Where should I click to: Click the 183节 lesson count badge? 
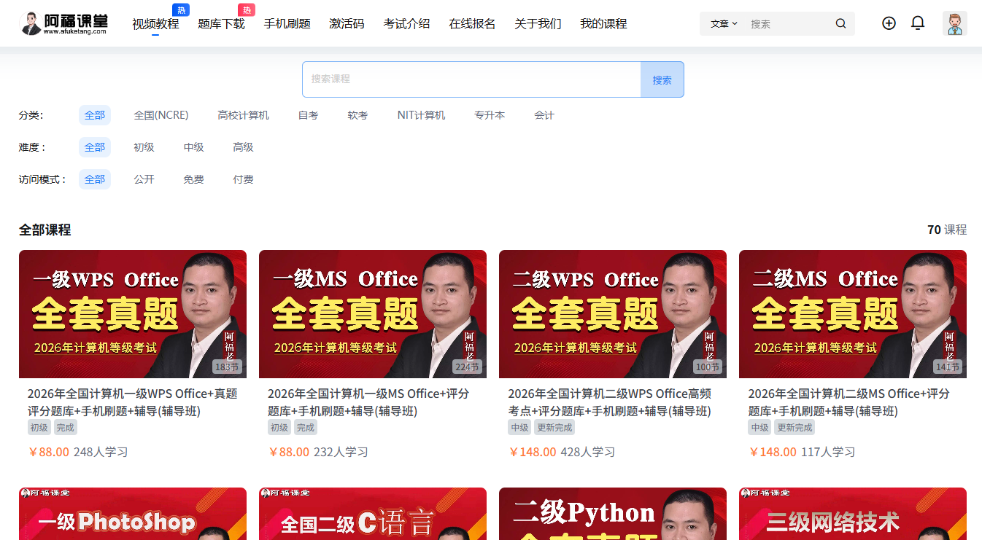pyautogui.click(x=227, y=367)
